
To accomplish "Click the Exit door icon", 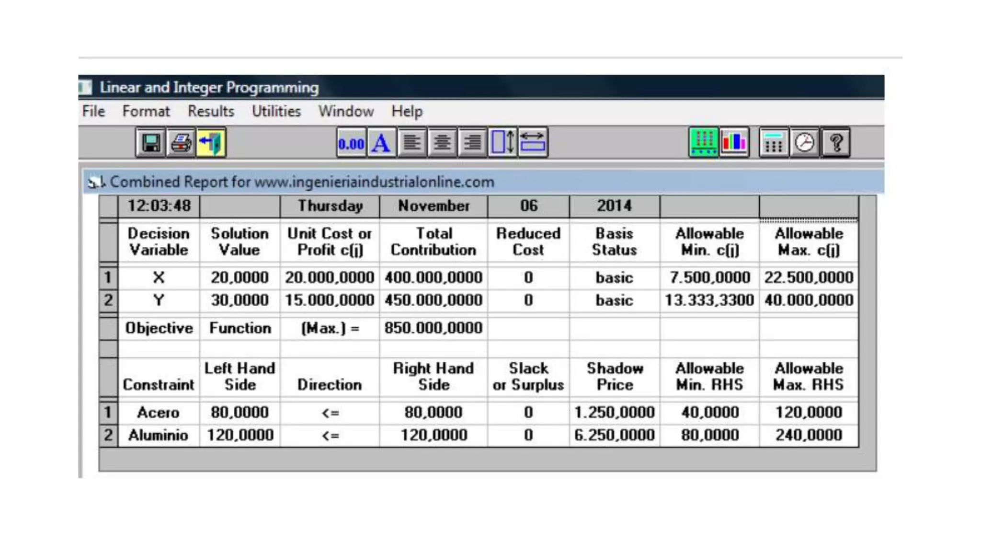I will coord(211,143).
